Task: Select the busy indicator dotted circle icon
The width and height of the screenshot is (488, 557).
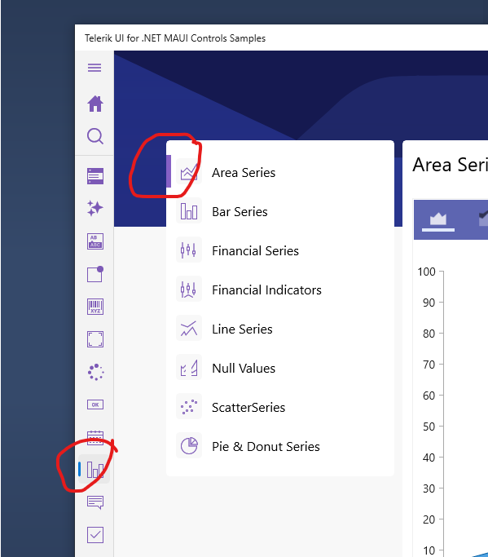Action: (x=95, y=372)
